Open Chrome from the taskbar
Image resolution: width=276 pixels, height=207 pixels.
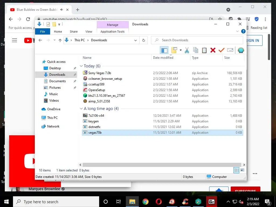point(145,202)
